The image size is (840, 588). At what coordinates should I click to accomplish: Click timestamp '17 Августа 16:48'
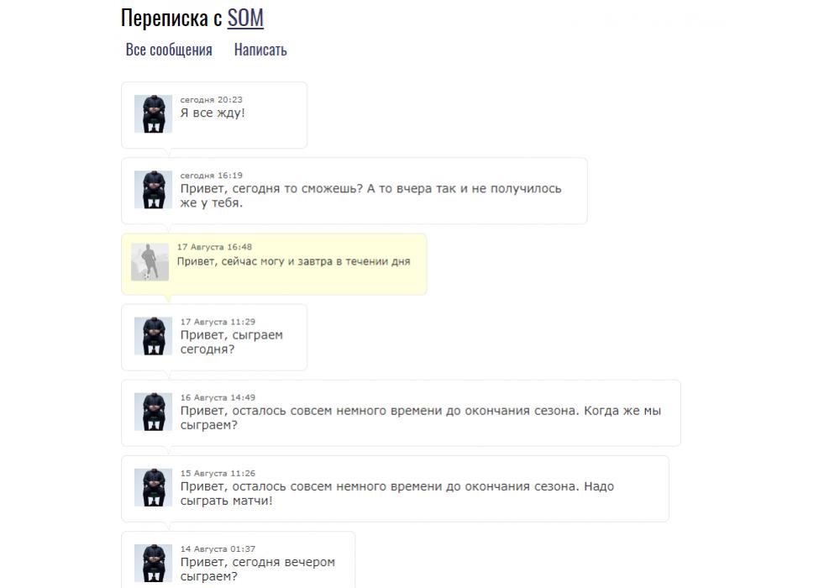point(214,247)
